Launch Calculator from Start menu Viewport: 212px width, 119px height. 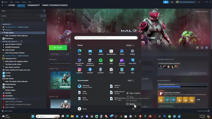pos(101,71)
